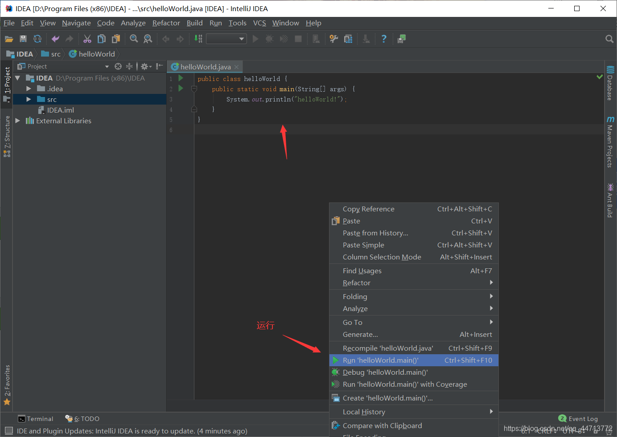The width and height of the screenshot is (617, 437).
Task: Click the Find magnifier icon
Action: click(134, 39)
